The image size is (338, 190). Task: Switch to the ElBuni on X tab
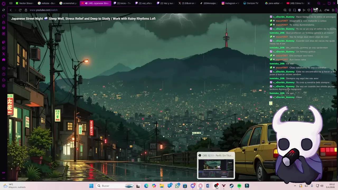click(187, 3)
